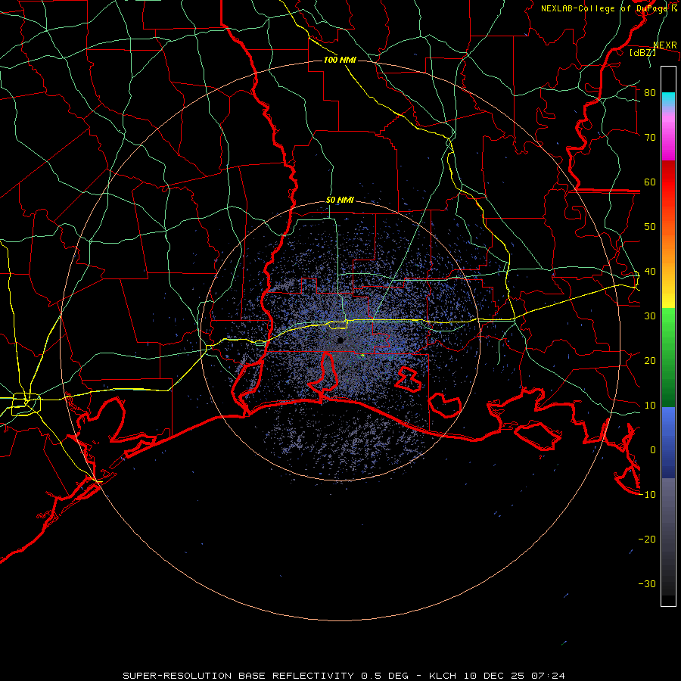Viewport: 681px width, 681px height.
Task: Click the 0 value on the dBZ scale
Action: tap(653, 451)
